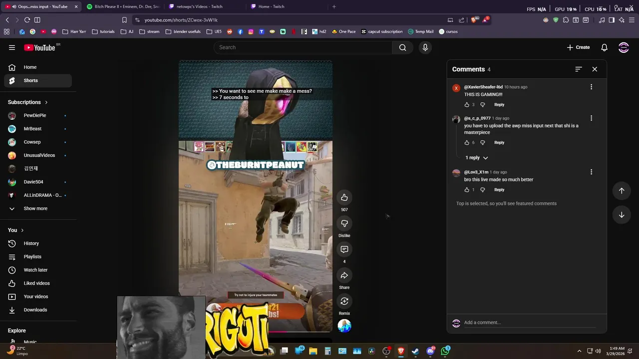Screen dimensions: 639x359
Task: Open the short's comments button
Action: point(344,249)
